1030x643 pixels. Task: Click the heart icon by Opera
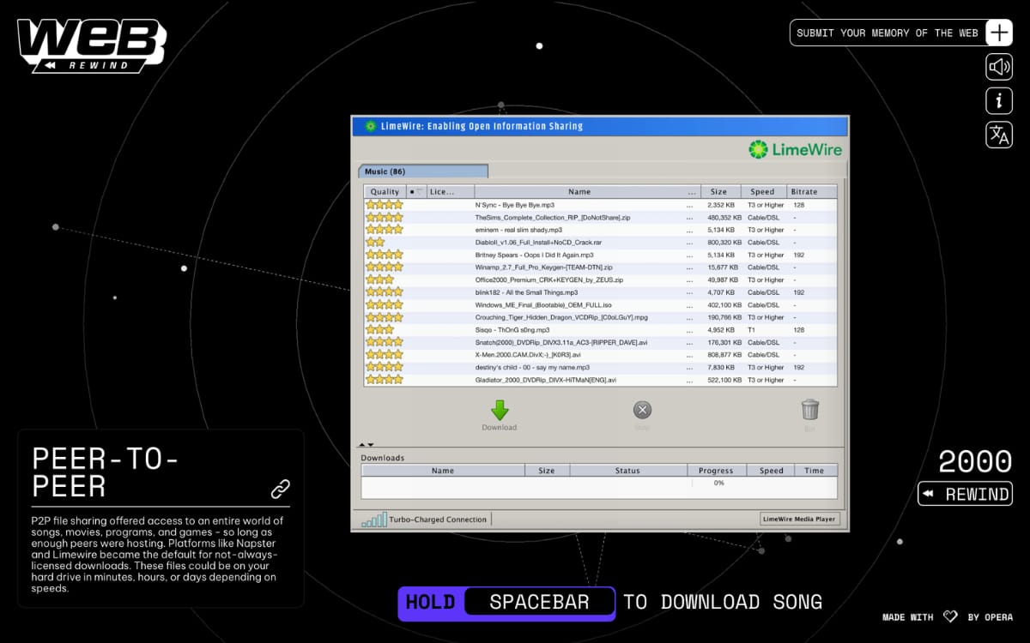tap(950, 616)
